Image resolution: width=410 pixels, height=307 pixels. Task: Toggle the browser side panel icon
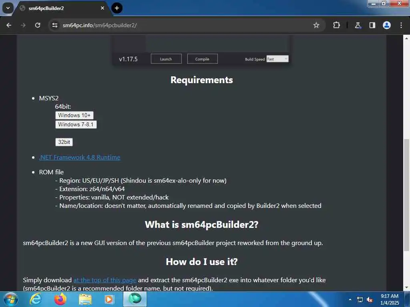(372, 25)
